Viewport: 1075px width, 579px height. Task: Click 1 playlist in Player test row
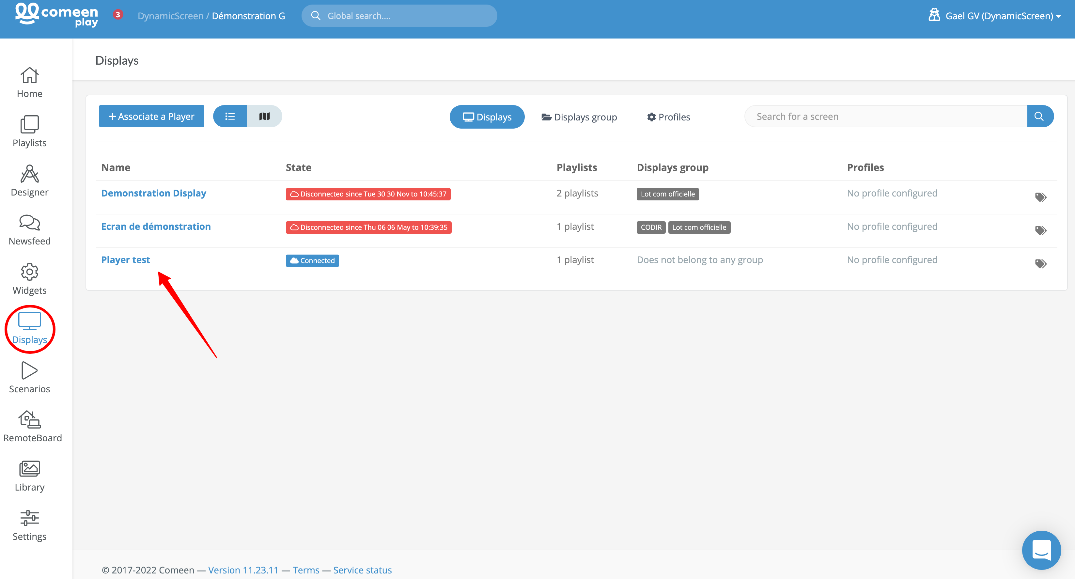[x=575, y=260]
